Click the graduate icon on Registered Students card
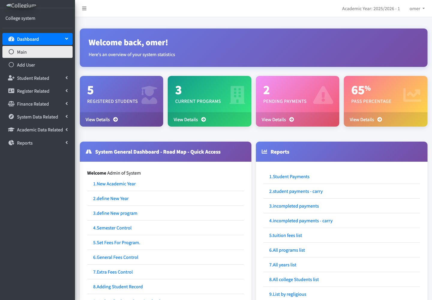Image resolution: width=432 pixels, height=300 pixels. (149, 95)
